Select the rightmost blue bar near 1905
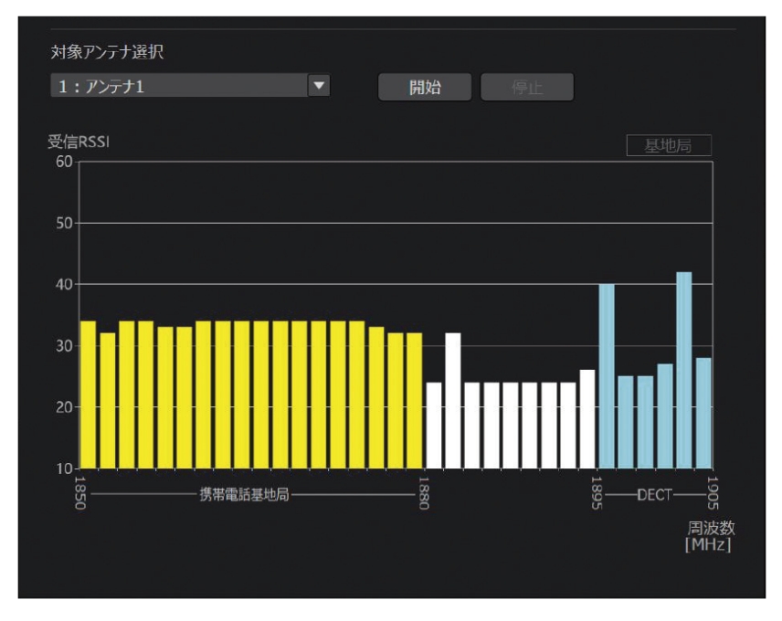This screenshot has height=621, width=782. 703,413
